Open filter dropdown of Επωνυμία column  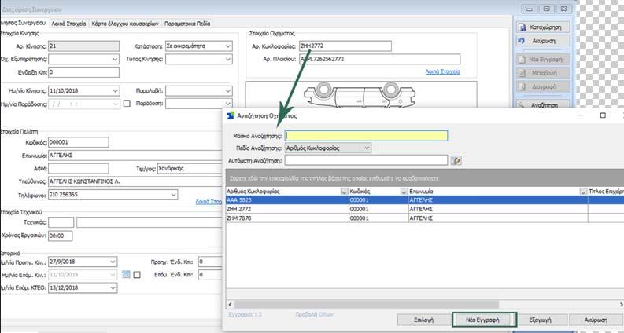(583, 192)
